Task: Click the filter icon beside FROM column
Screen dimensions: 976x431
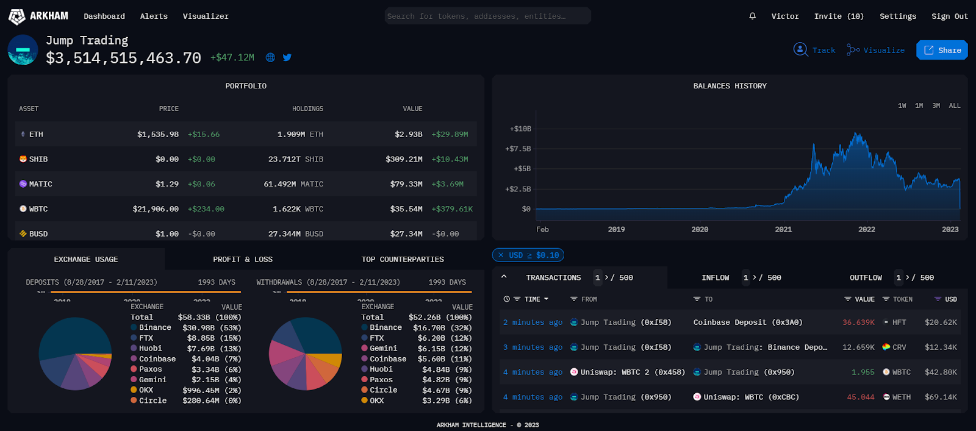Action: [x=573, y=299]
